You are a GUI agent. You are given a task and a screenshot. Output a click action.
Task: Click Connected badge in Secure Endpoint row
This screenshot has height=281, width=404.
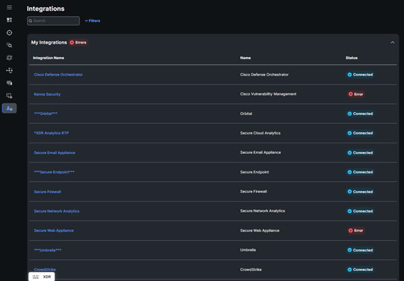pyautogui.click(x=360, y=172)
